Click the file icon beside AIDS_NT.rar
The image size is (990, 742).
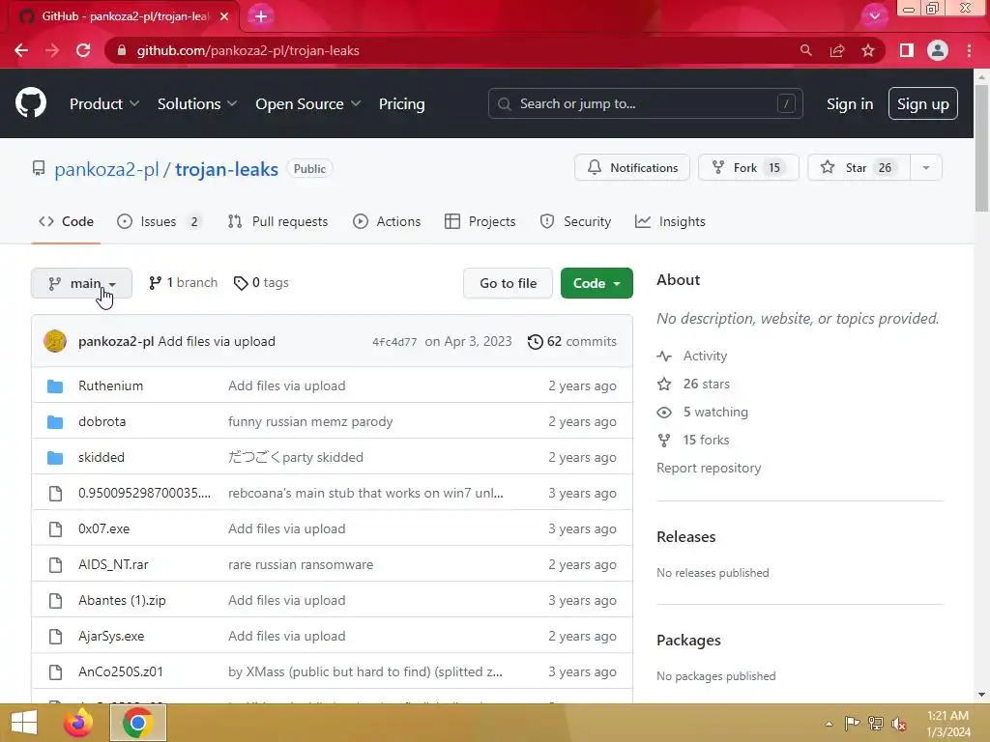pos(55,564)
